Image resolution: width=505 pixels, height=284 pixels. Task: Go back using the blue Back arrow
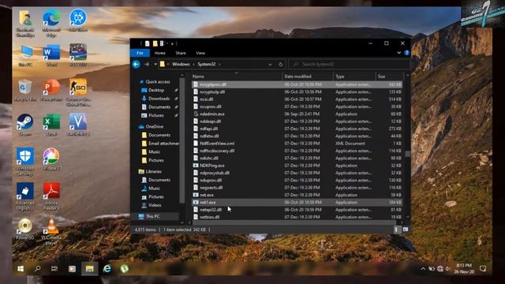coord(136,65)
